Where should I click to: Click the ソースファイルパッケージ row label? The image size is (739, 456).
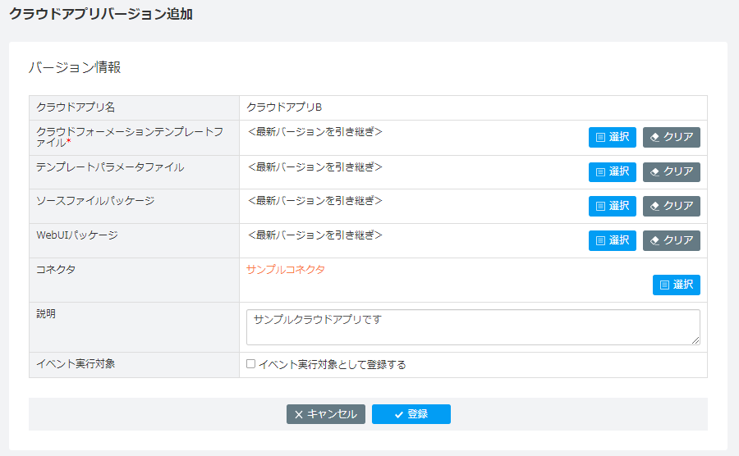coord(95,201)
